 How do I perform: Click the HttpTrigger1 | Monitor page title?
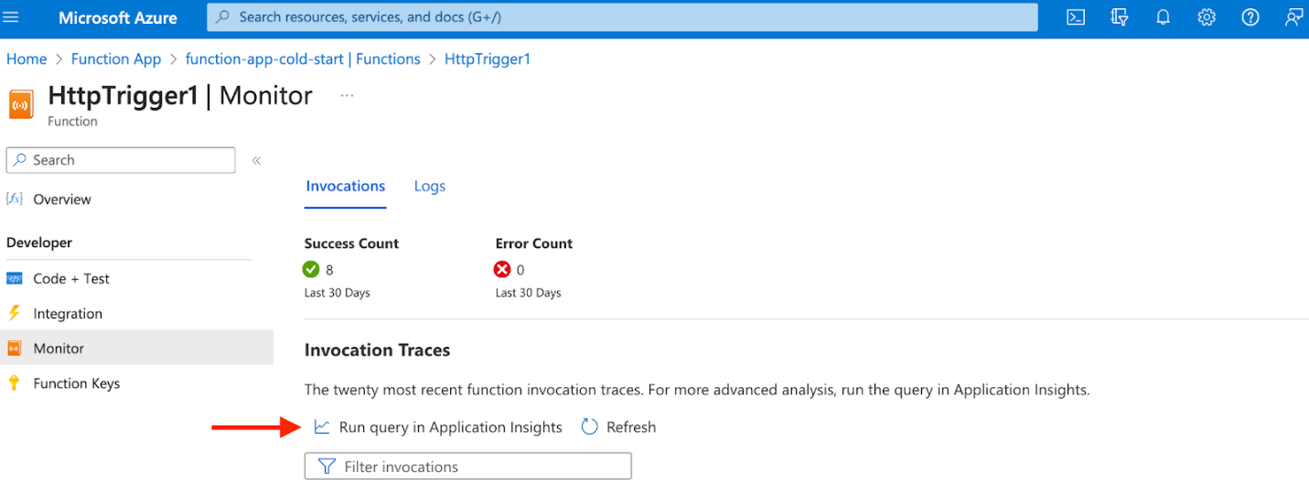[x=180, y=95]
